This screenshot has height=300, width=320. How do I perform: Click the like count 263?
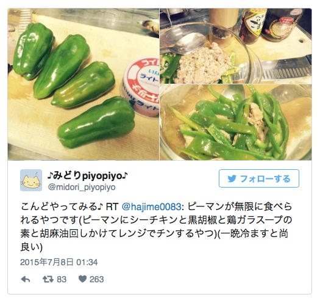(x=97, y=279)
